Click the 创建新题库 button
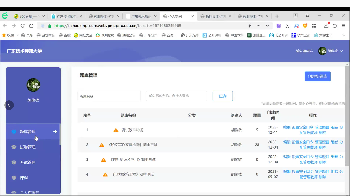Screen dimensions: 350x196 [317, 76]
